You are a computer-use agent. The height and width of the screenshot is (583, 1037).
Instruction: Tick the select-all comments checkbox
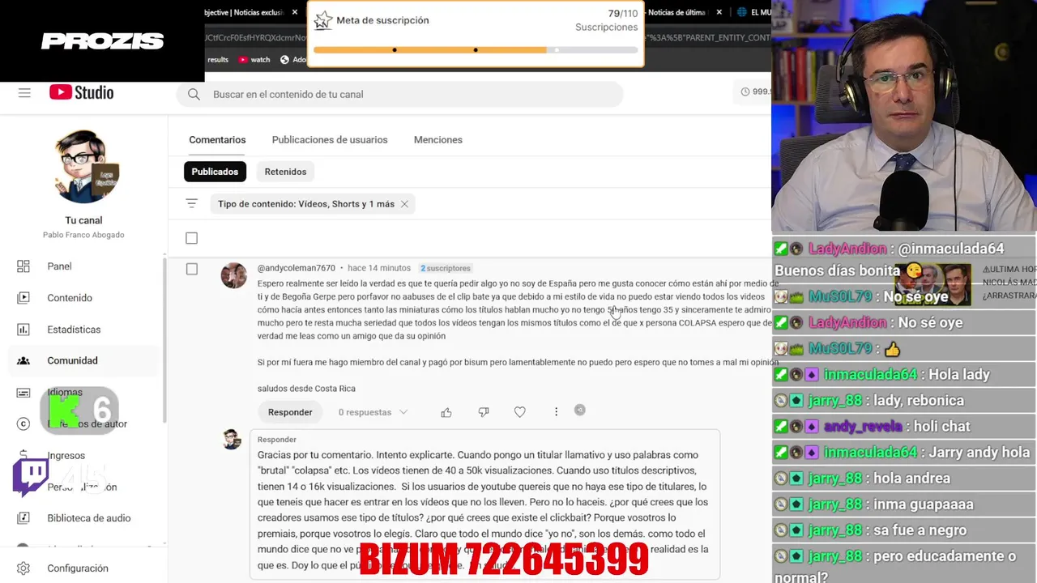click(x=191, y=238)
